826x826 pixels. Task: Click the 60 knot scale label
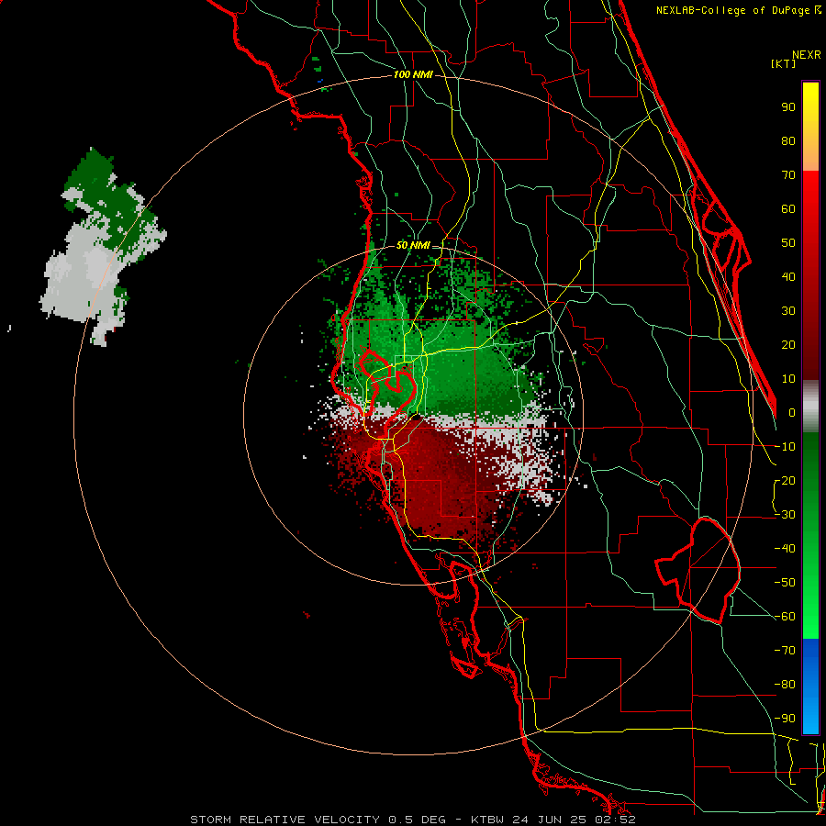pos(788,208)
